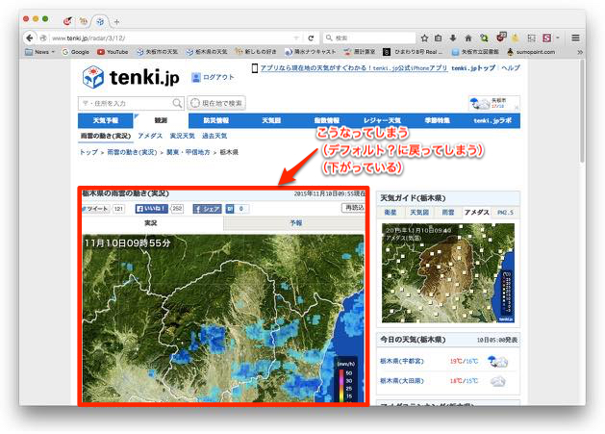Viewport: 605px width, 434px height.
Task: Click the 現在地で検索 button
Action: pos(217,103)
